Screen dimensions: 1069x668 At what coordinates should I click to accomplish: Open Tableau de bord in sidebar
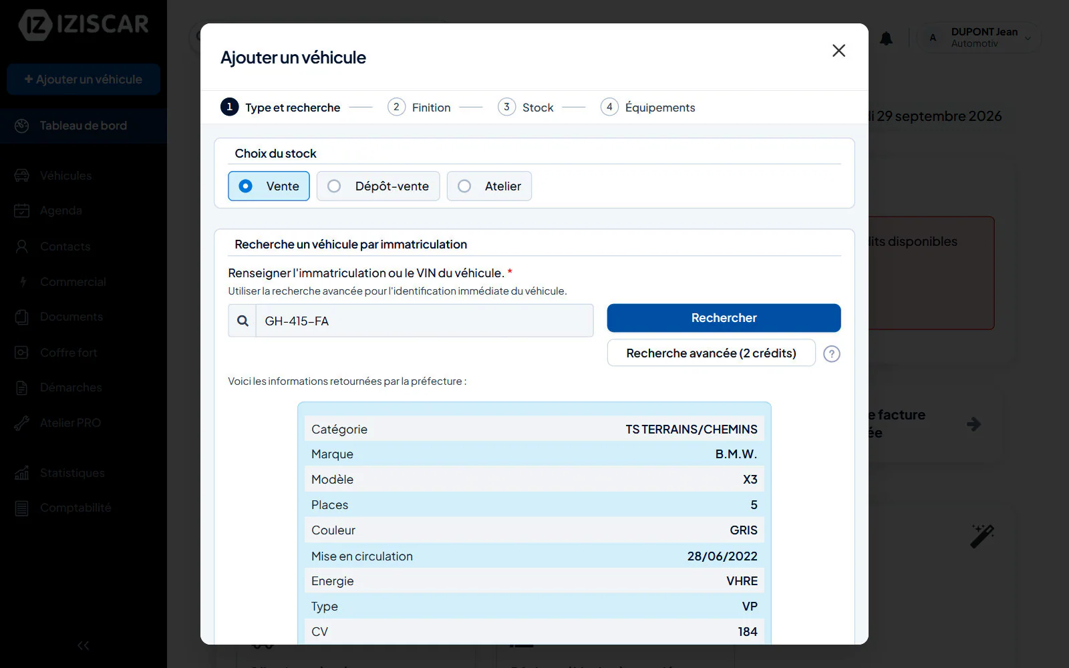coord(84,126)
